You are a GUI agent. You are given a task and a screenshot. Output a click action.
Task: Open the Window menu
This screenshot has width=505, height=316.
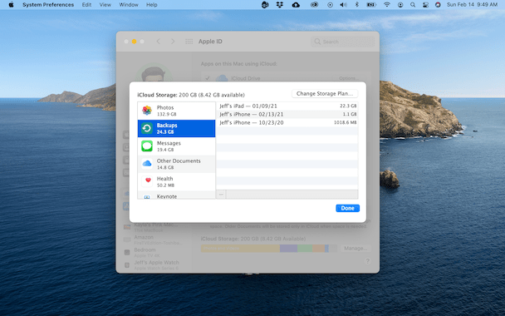point(129,4)
